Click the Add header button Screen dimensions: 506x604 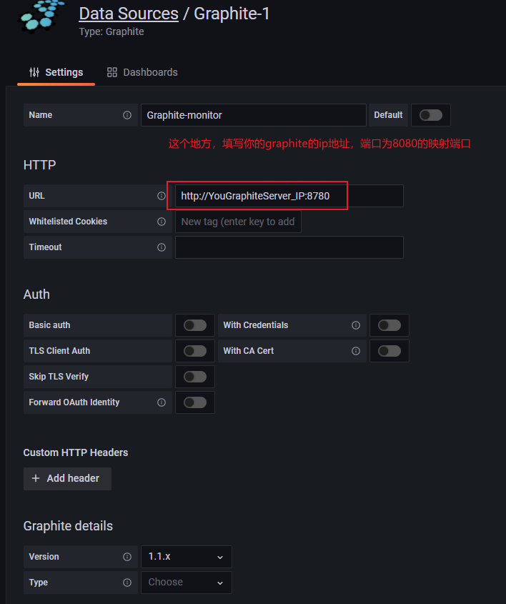pyautogui.click(x=67, y=478)
